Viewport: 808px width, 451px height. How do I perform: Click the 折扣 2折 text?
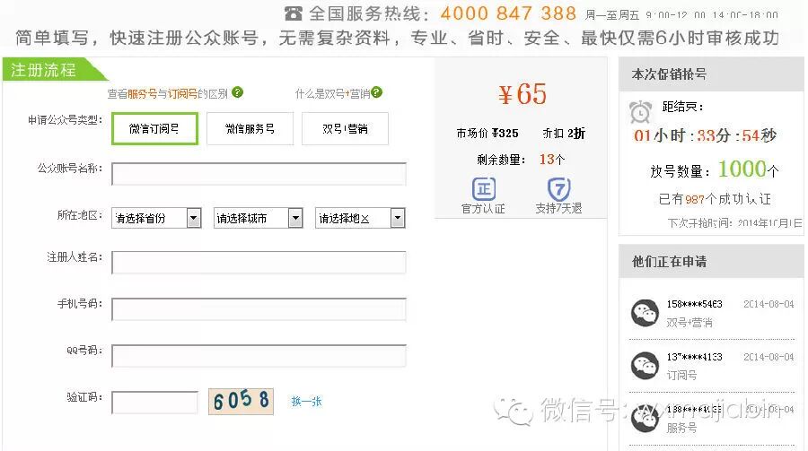564,134
